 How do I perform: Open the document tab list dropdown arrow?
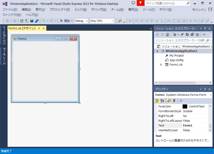(x=151, y=29)
